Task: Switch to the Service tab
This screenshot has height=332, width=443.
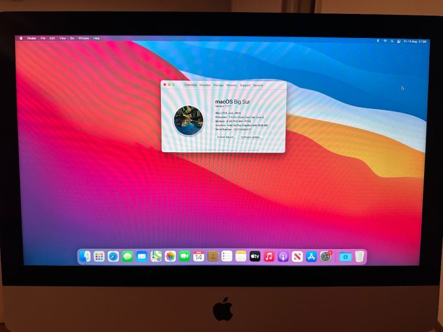Action: pos(258,85)
